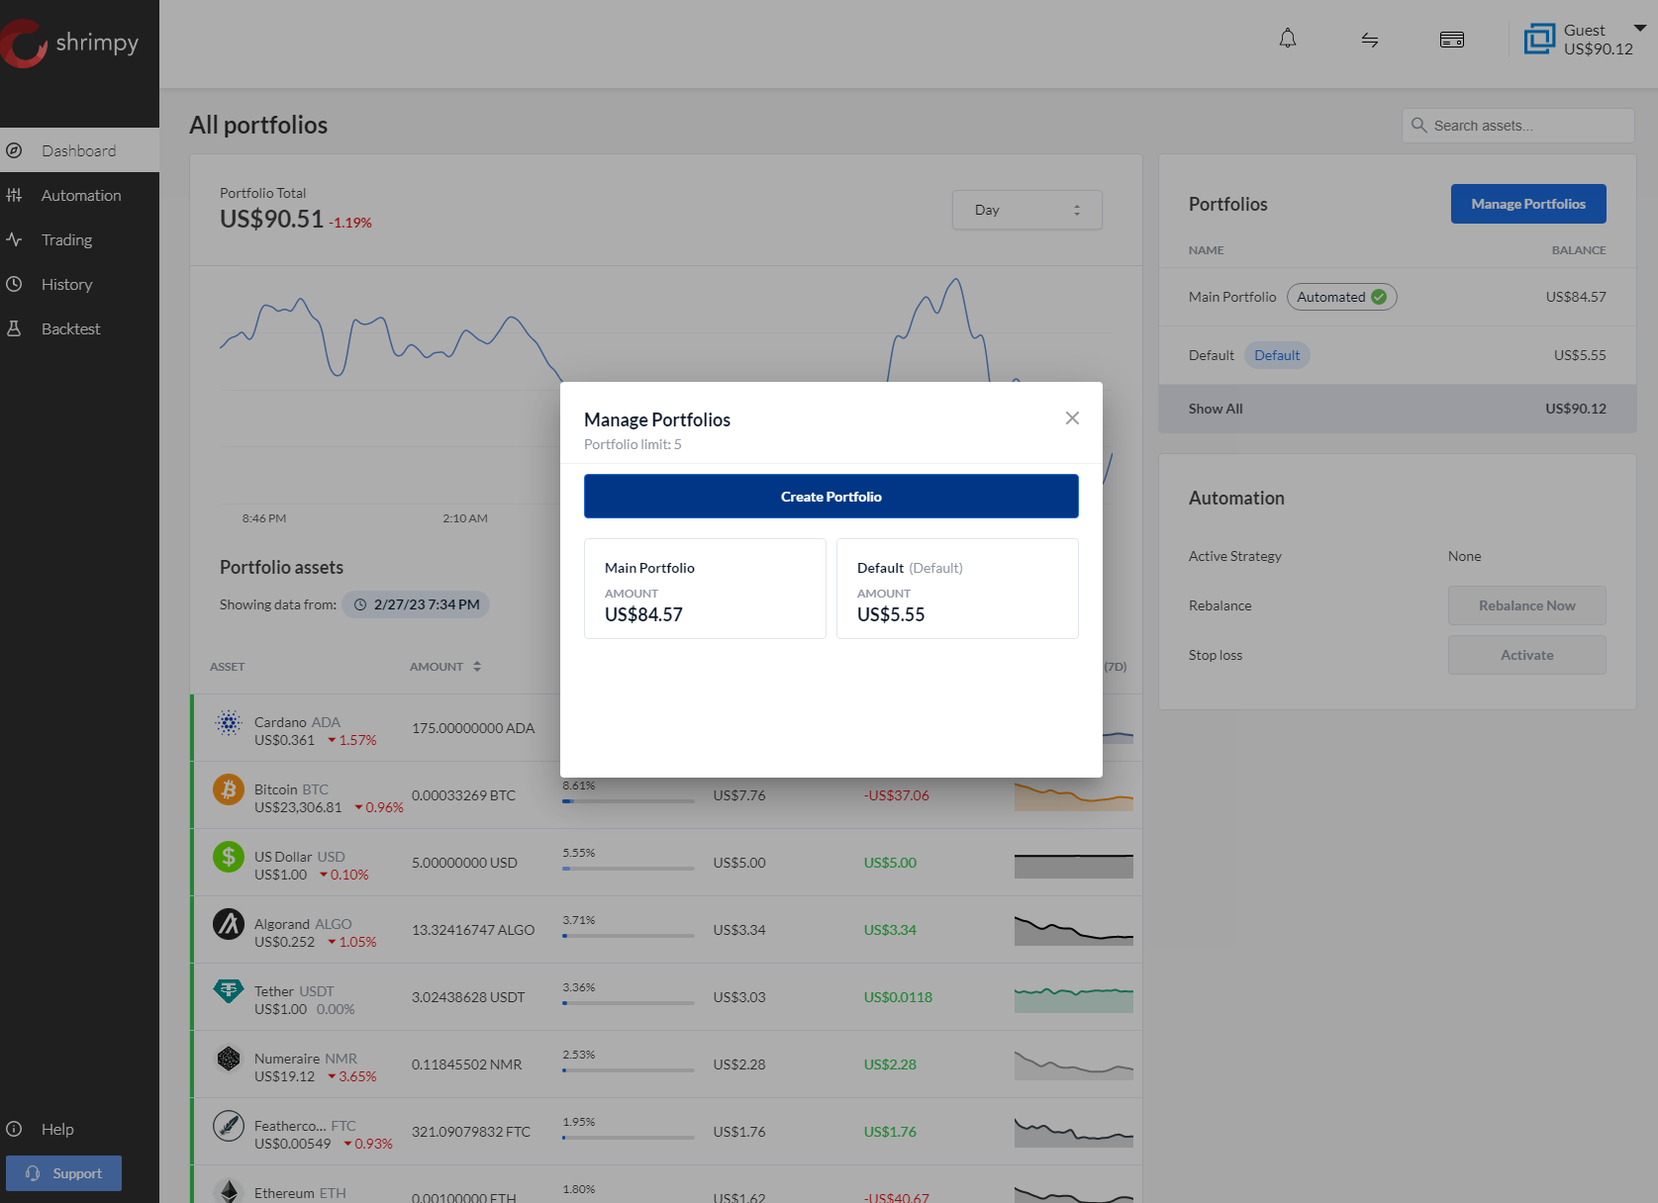Click the Ethereum coin icon

tap(229, 1191)
